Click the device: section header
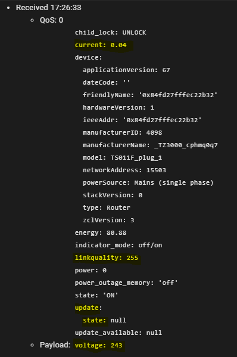The height and width of the screenshot is (357, 237). (x=89, y=57)
